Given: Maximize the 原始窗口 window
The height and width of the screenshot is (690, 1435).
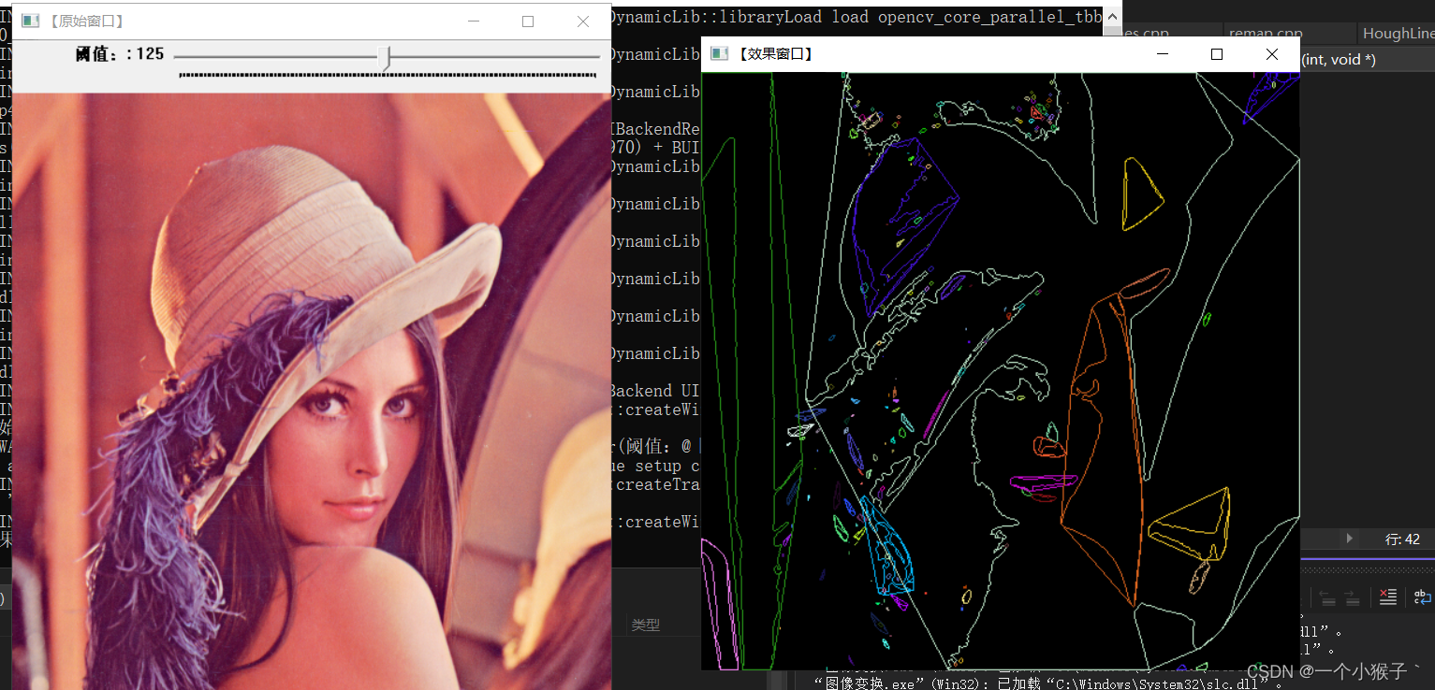Looking at the screenshot, I should tap(528, 21).
